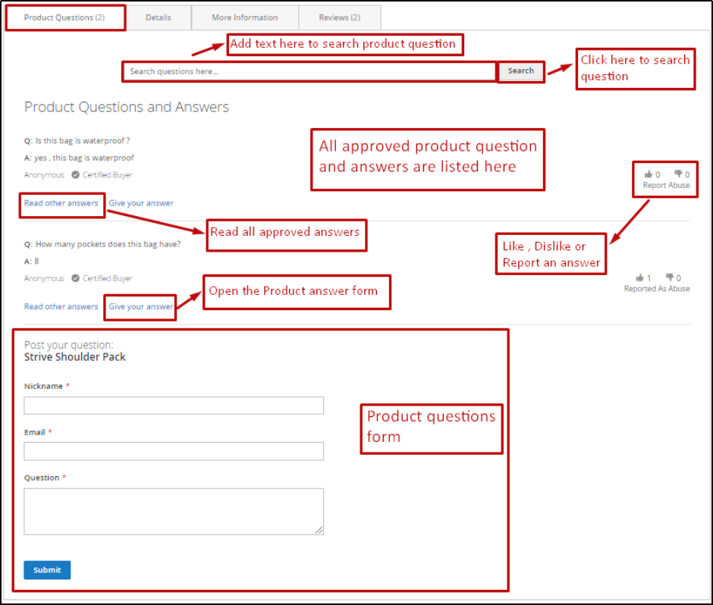713x605 pixels.
Task: Open the Reviews (2) tab
Action: [339, 17]
